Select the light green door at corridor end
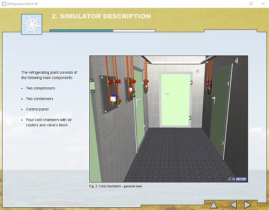This screenshot has width=269, height=210. [x=175, y=100]
